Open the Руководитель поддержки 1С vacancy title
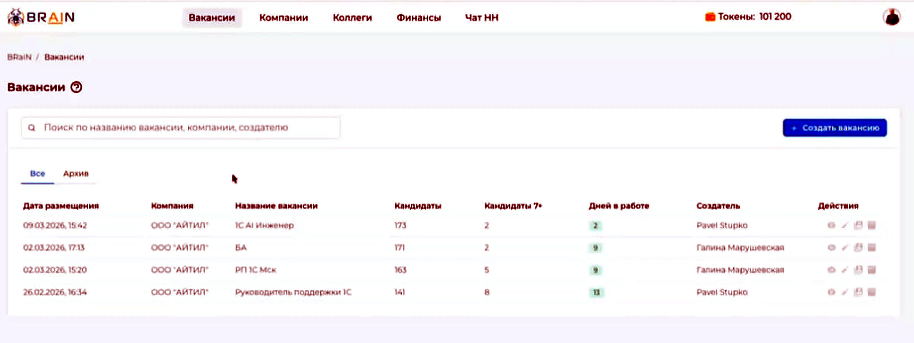Viewport: 914px width, 343px height. coord(293,292)
